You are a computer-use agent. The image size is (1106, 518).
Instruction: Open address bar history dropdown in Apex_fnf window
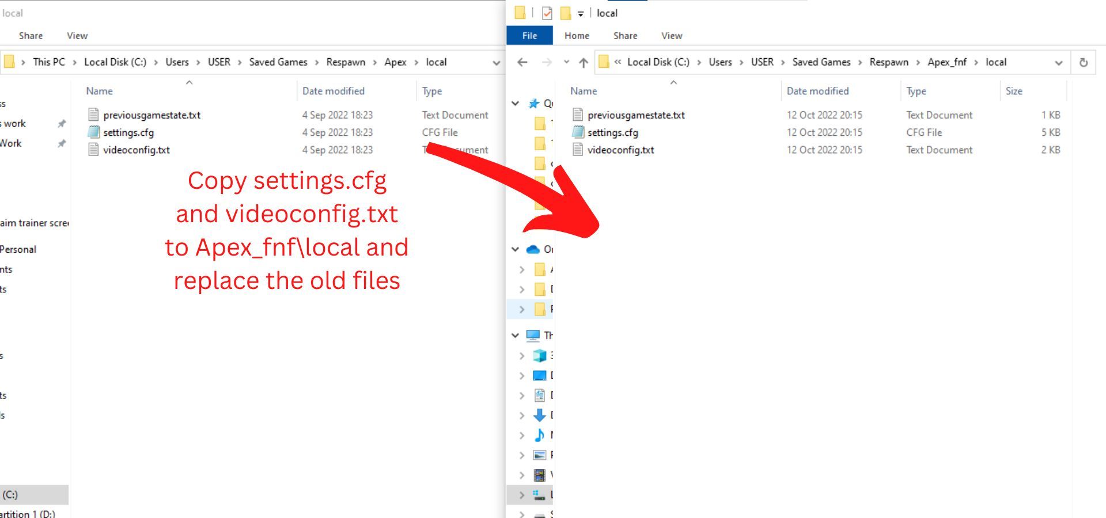[1058, 63]
